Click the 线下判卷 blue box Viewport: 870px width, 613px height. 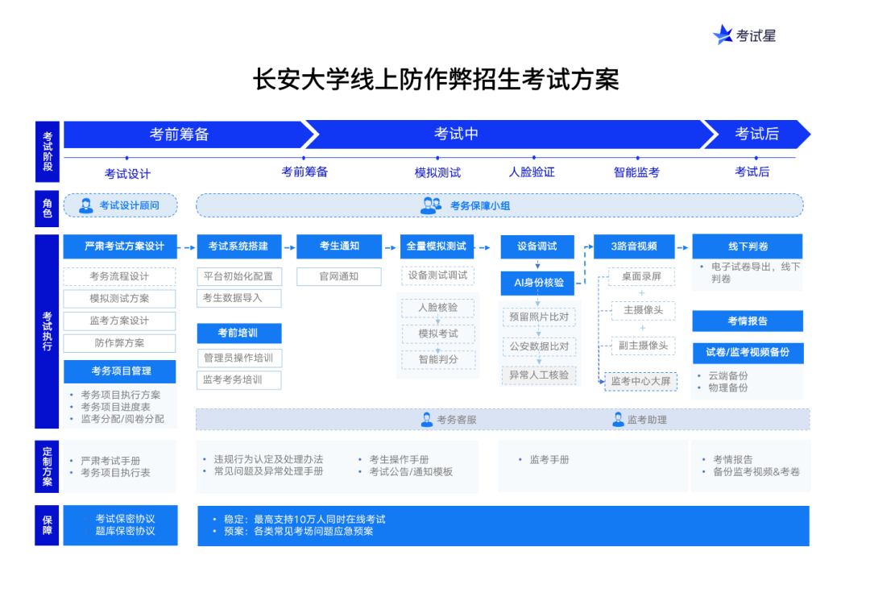(x=748, y=246)
